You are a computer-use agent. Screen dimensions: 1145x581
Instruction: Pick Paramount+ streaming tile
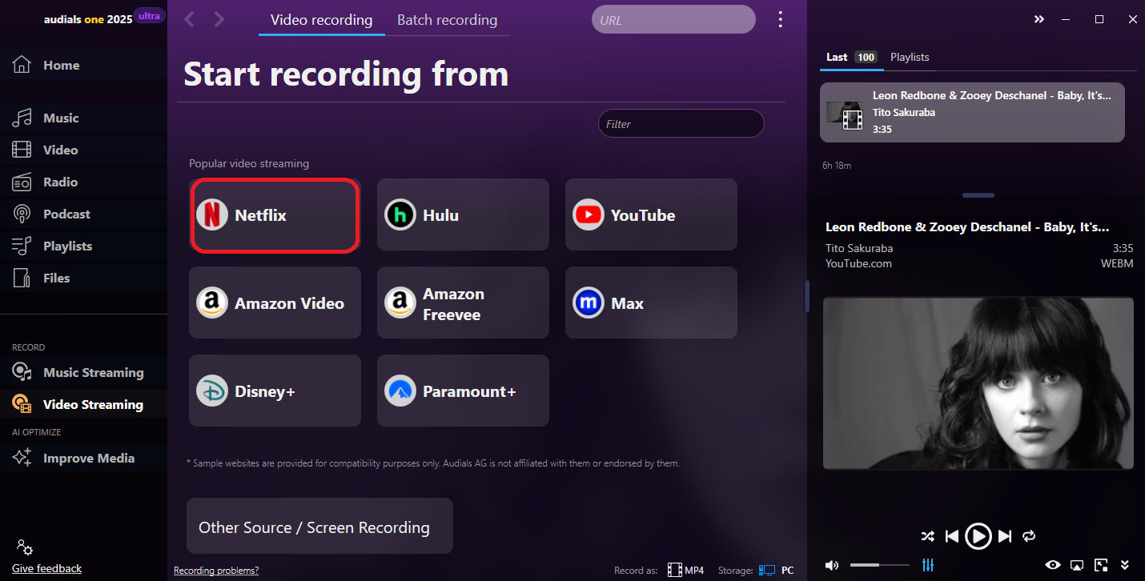[463, 391]
